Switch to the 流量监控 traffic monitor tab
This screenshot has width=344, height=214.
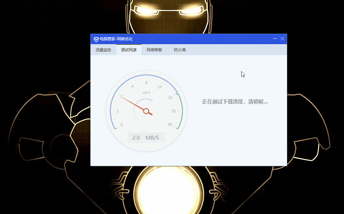click(x=103, y=50)
